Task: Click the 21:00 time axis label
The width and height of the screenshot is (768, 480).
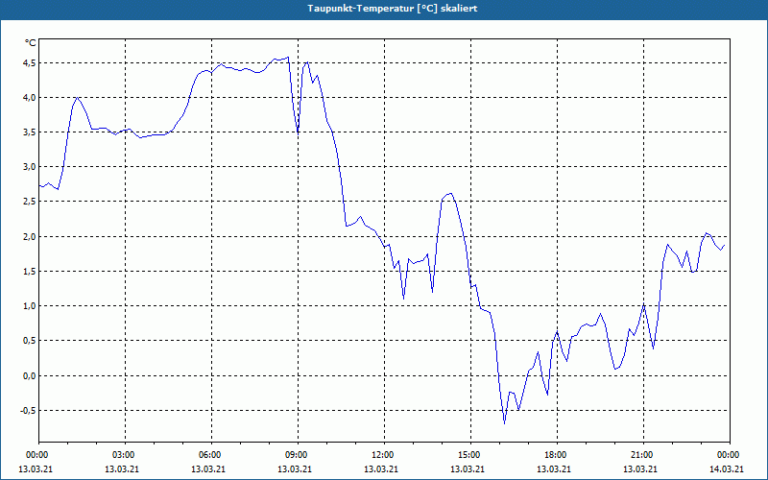Action: (643, 455)
